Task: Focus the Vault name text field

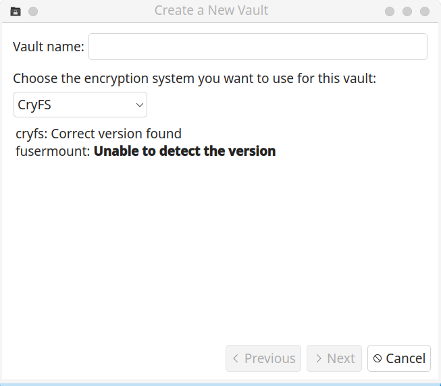Action: 257,47
